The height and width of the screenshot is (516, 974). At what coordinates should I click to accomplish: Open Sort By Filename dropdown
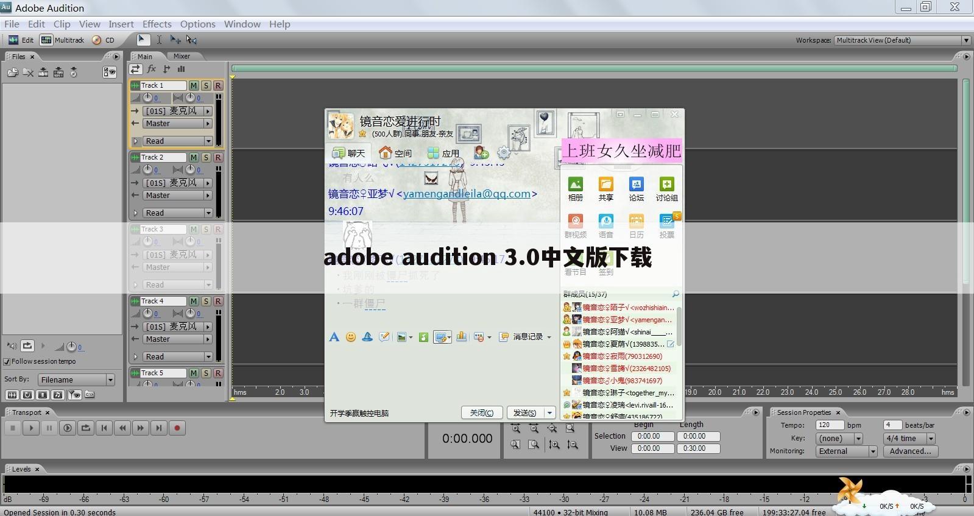[x=76, y=380]
